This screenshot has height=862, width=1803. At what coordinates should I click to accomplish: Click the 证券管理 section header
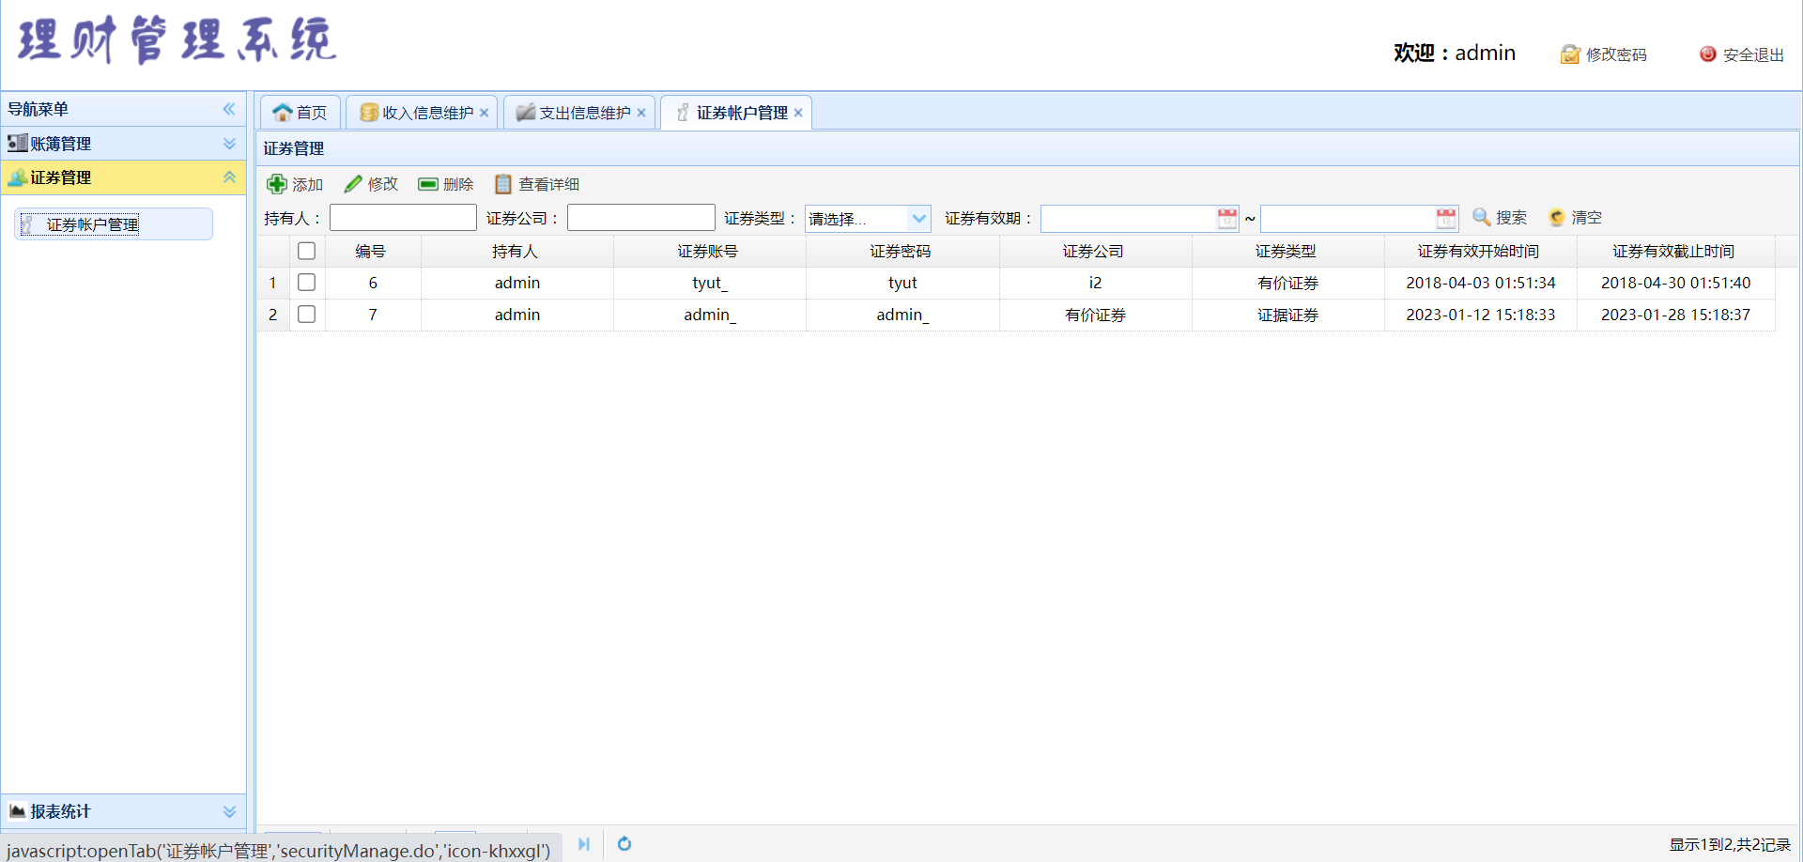[123, 177]
